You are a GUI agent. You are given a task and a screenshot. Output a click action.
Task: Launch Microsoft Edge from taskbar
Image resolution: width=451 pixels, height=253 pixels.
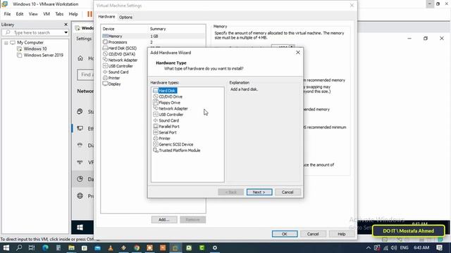point(45,248)
